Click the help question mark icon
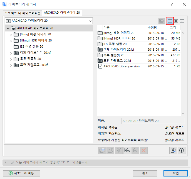The image size is (191, 179). (172, 4)
